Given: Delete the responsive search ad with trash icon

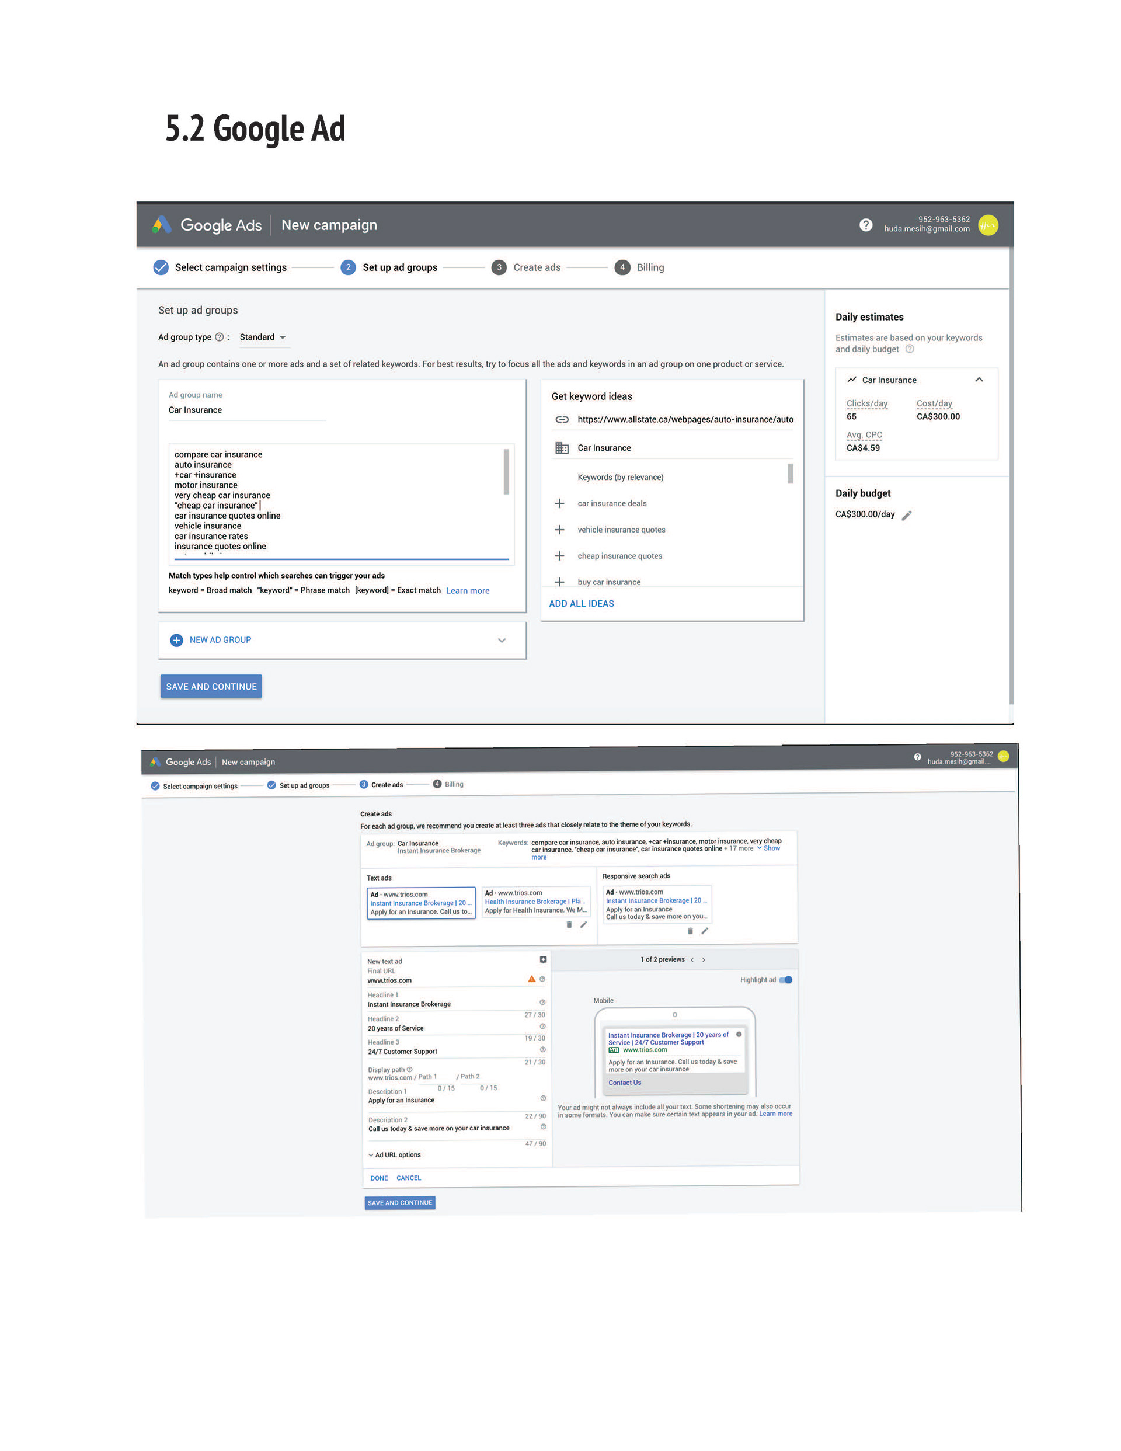Looking at the screenshot, I should (690, 931).
